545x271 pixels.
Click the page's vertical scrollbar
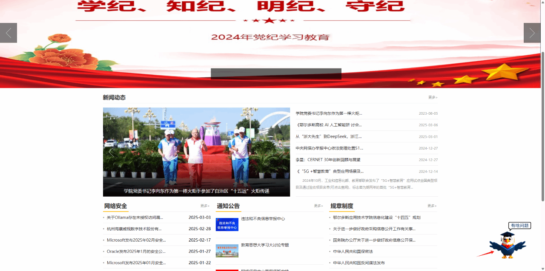542,127
